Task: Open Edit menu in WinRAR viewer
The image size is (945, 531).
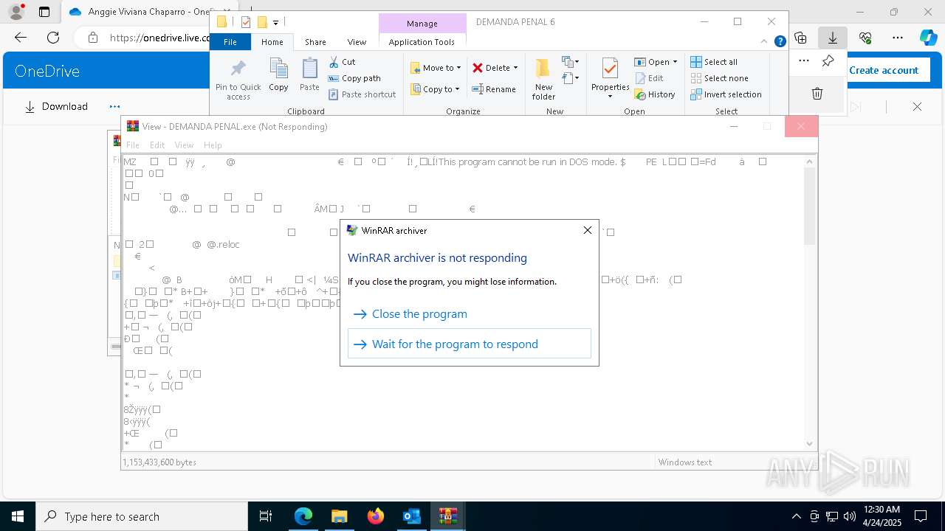Action: click(x=157, y=145)
